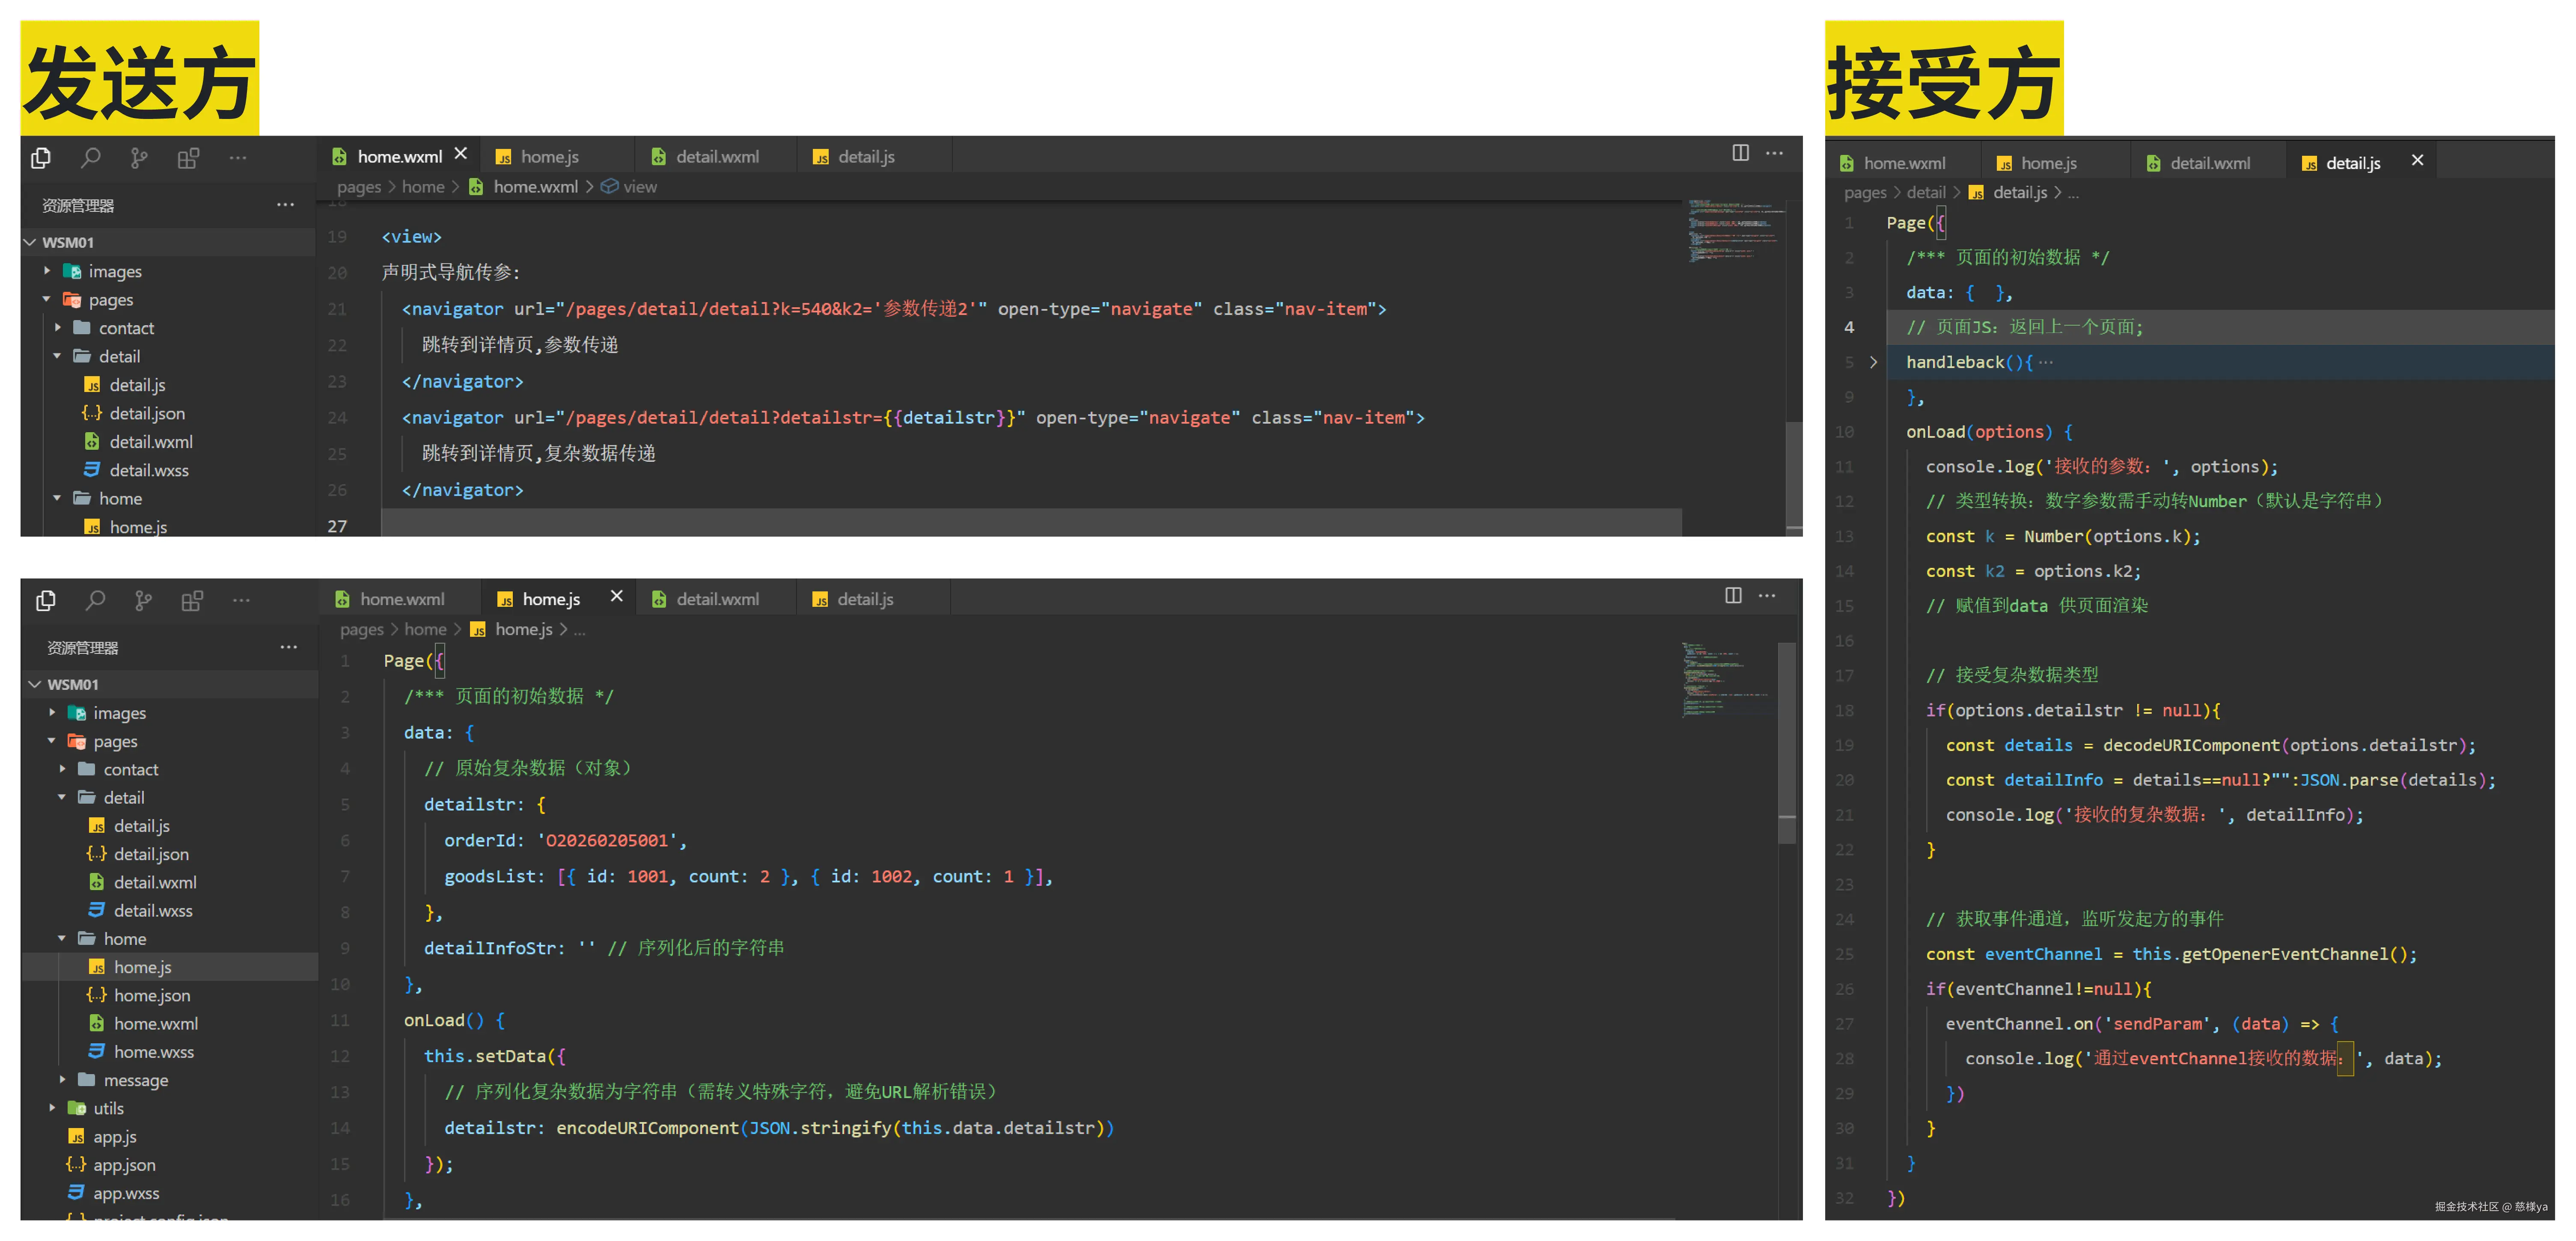Click minimap preview in top home.wxml editor
The image size is (2576, 1241).
pyautogui.click(x=1735, y=230)
